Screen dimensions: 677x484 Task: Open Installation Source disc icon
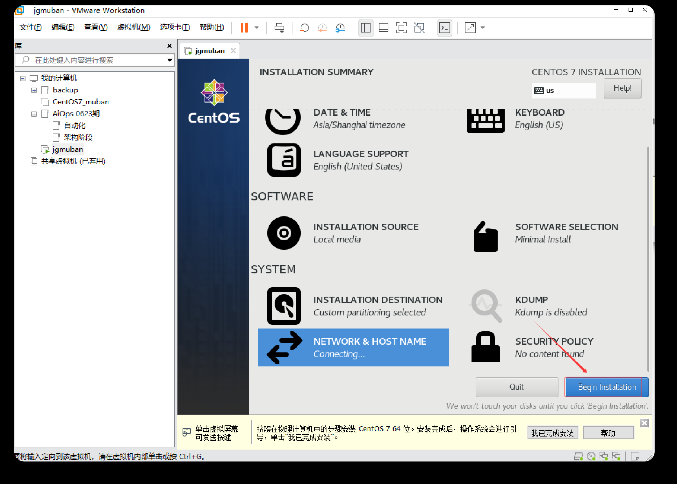pyautogui.click(x=284, y=233)
